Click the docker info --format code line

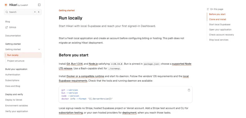click(x=87, y=99)
